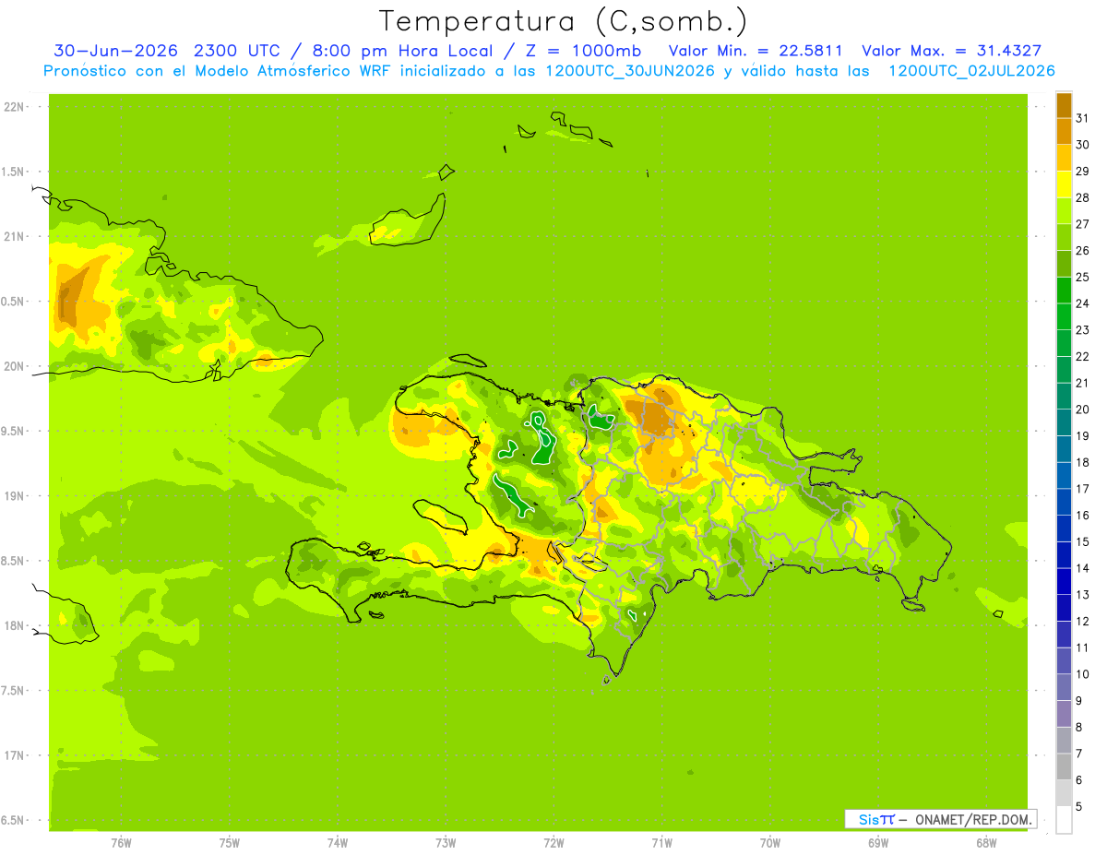
Task: Click the '17N' latitude axis label
Action: pyautogui.click(x=14, y=755)
